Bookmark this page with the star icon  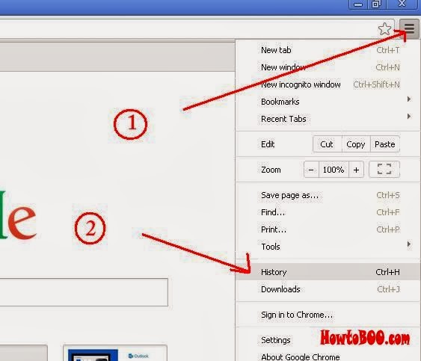[385, 28]
